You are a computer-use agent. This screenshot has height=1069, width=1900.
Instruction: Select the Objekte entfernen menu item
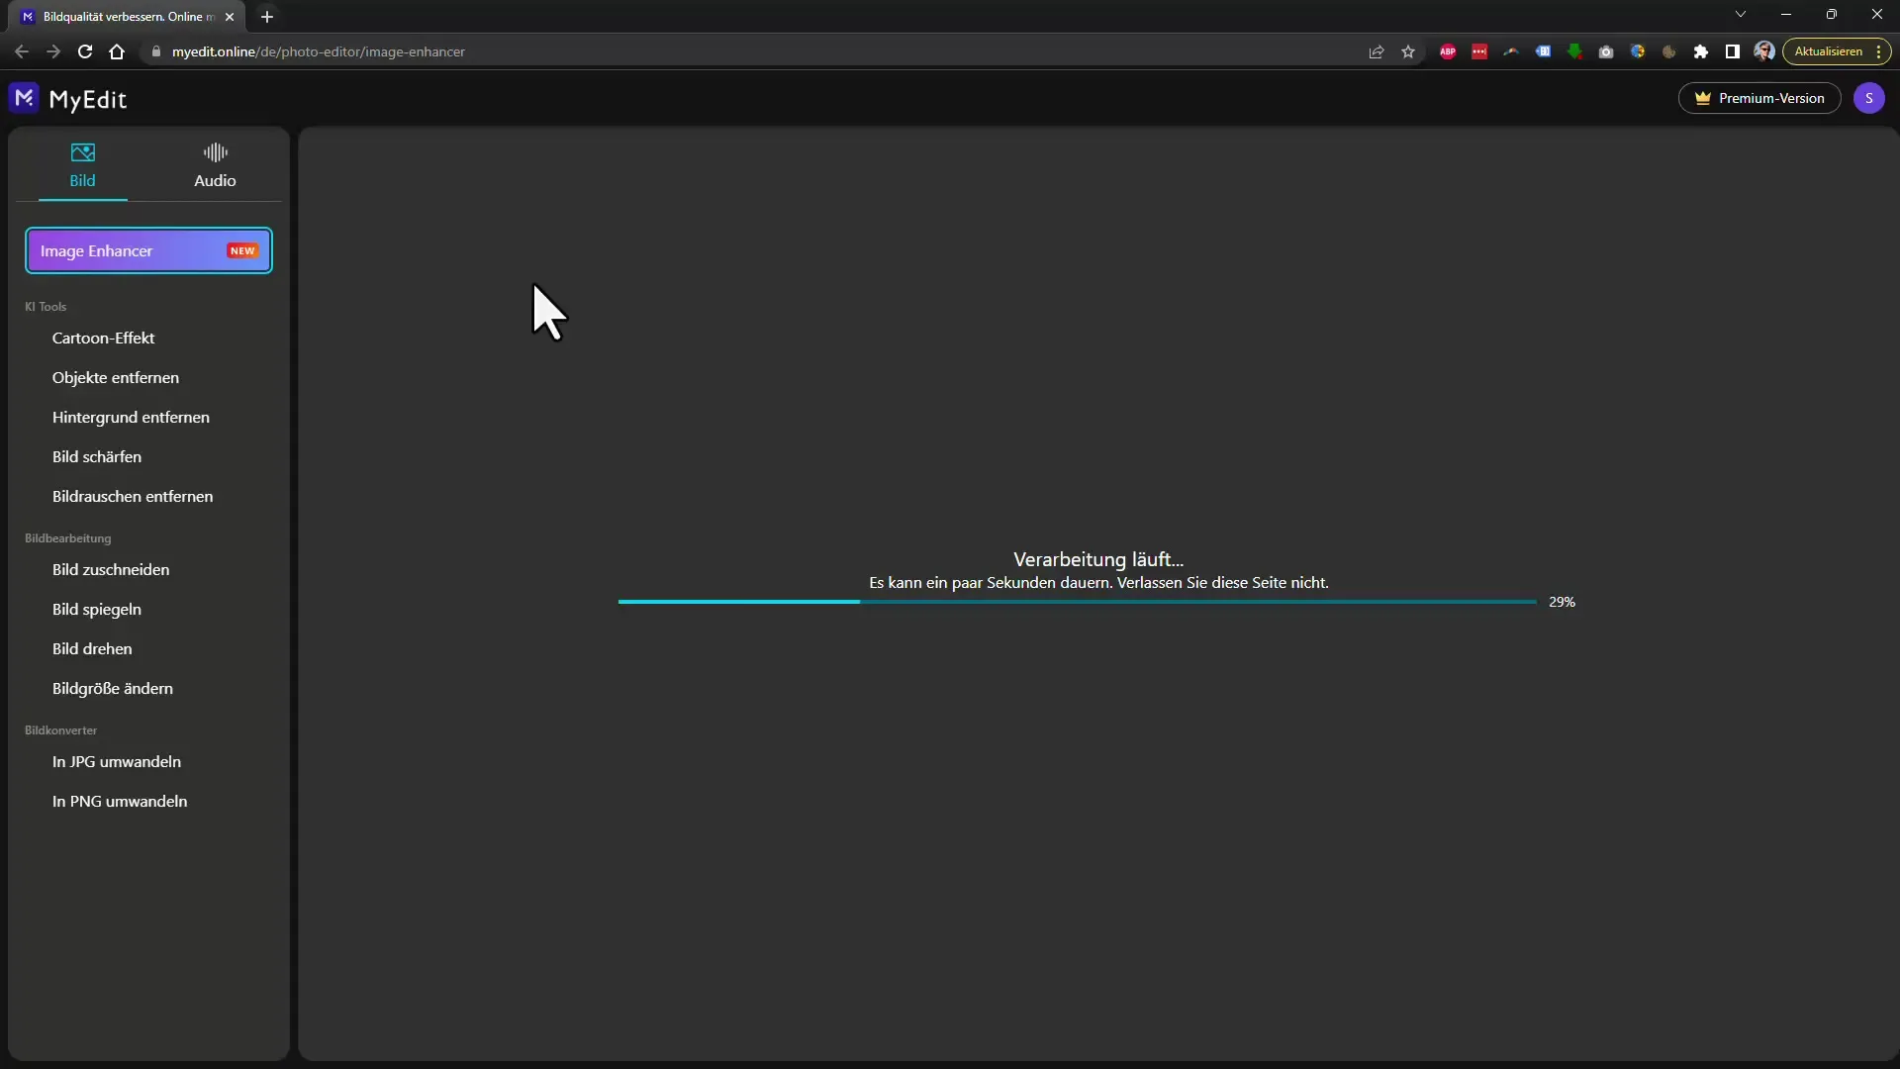click(116, 377)
